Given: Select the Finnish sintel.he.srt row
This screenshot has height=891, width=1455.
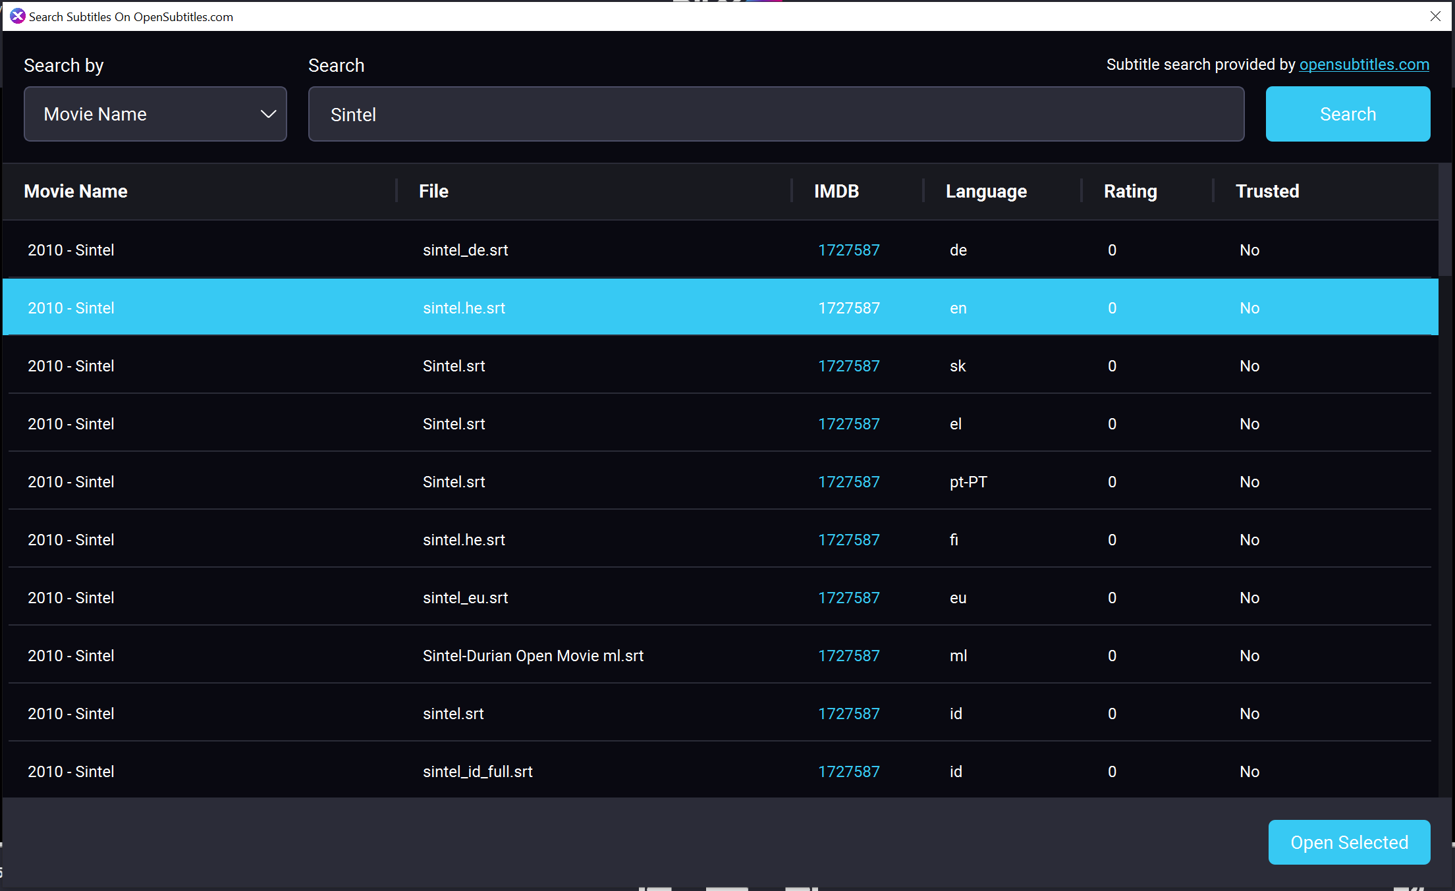Looking at the screenshot, I should tap(464, 540).
